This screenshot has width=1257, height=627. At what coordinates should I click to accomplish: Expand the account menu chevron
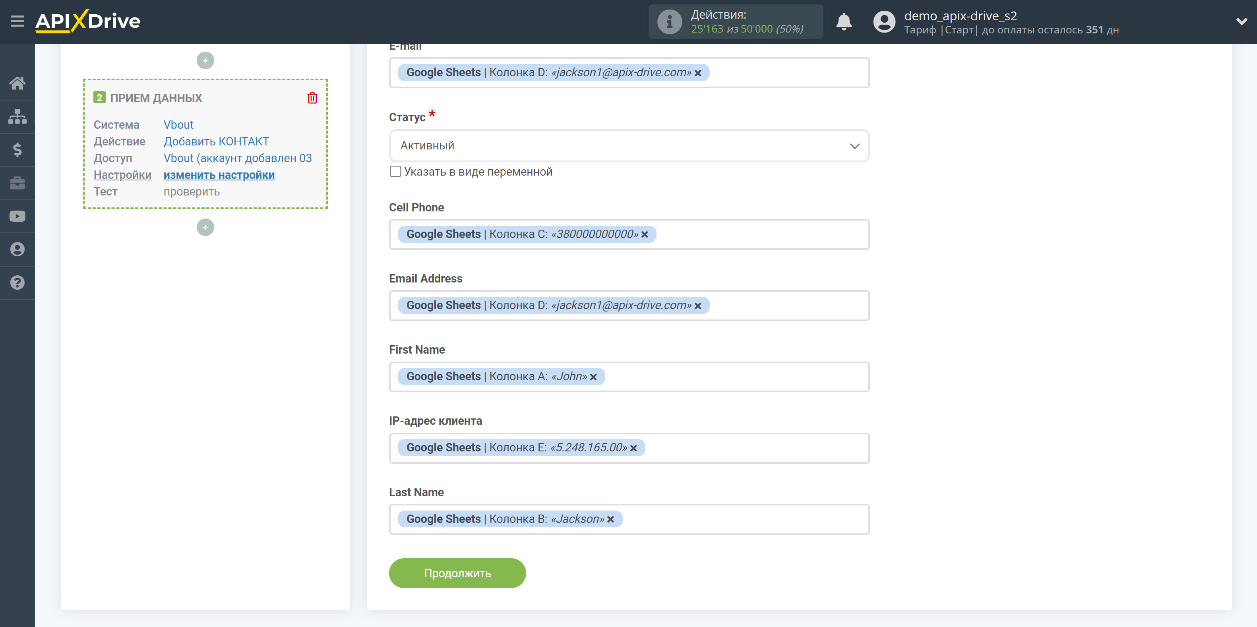[x=1242, y=21]
